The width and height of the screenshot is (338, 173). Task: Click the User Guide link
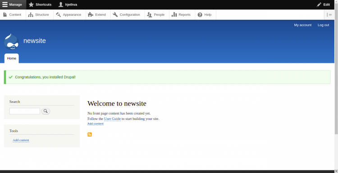(112, 119)
